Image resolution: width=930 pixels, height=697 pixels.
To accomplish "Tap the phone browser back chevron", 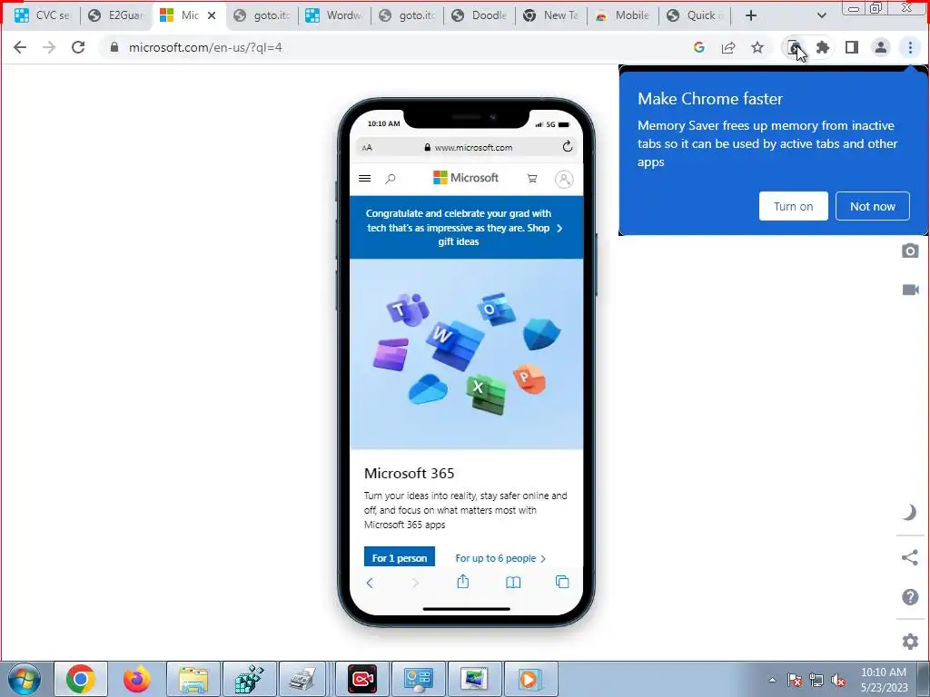I will (370, 584).
